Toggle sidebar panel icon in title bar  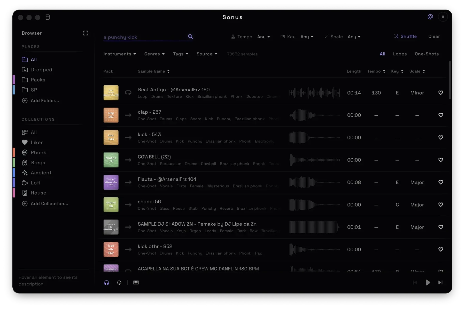[48, 17]
